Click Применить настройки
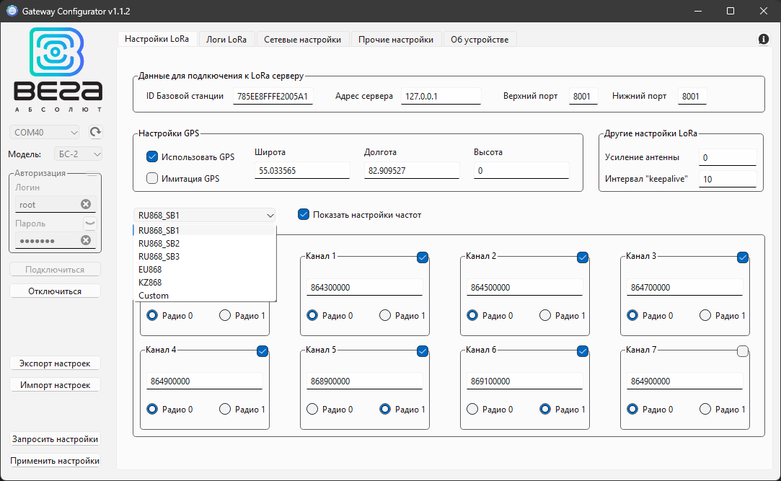This screenshot has height=481, width=781. point(55,460)
